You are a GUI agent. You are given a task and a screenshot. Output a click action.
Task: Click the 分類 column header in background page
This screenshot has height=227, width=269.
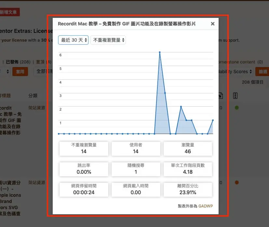point(33,96)
